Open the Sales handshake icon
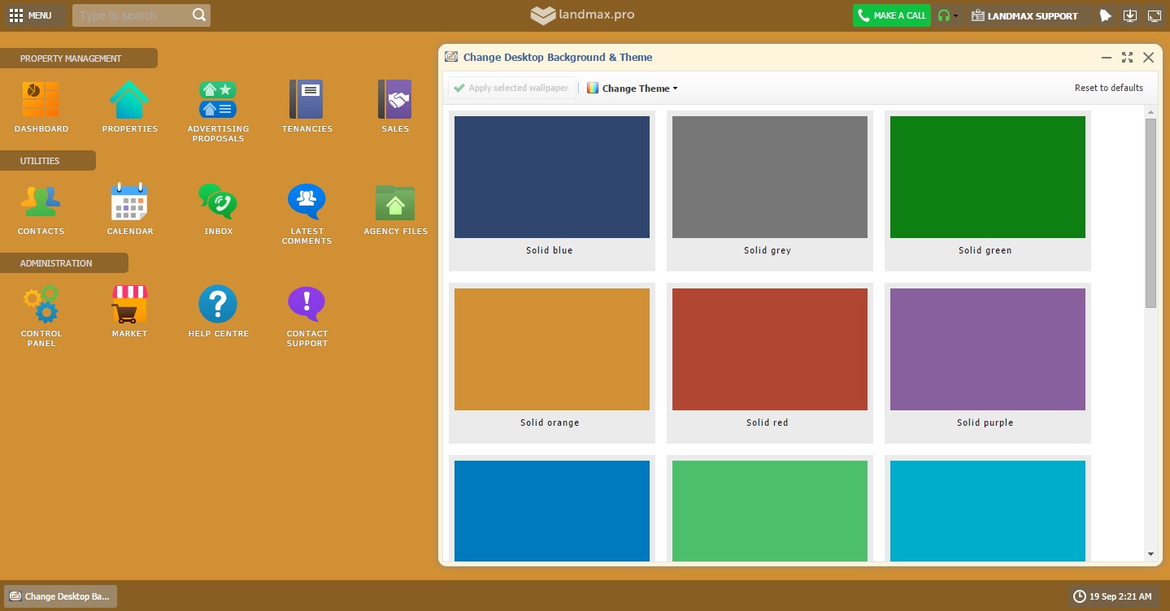Screen dimensions: 1170x611 (395, 101)
